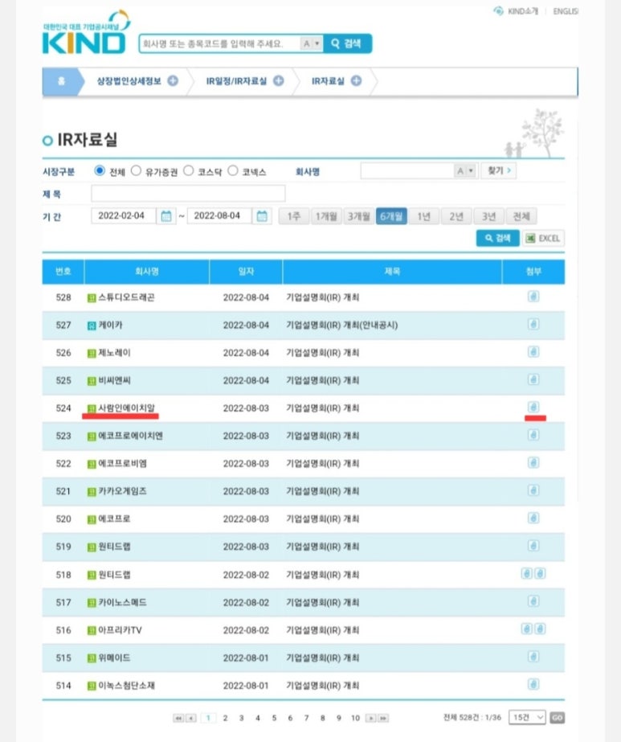Open second attachment for 아프리카TV row 516
The height and width of the screenshot is (742, 621).
pyautogui.click(x=540, y=629)
